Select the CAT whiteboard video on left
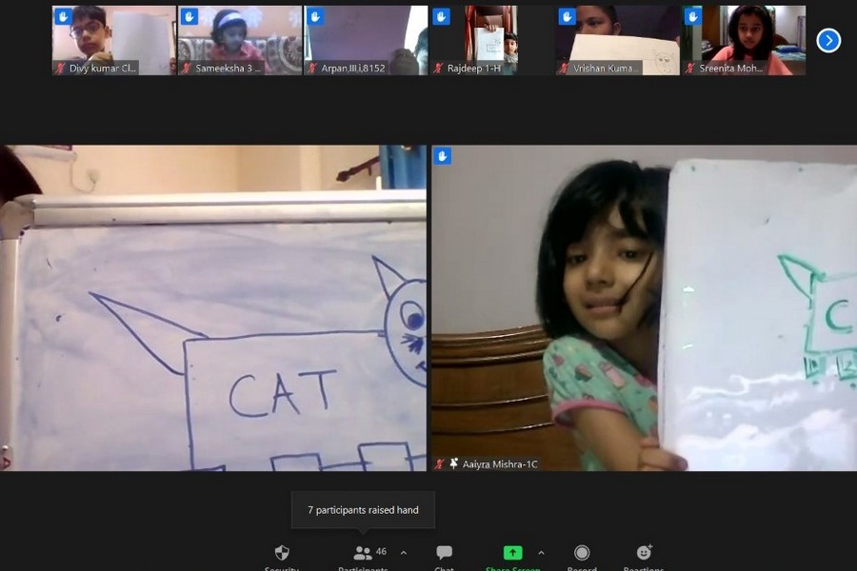This screenshot has width=857, height=571. tap(213, 307)
